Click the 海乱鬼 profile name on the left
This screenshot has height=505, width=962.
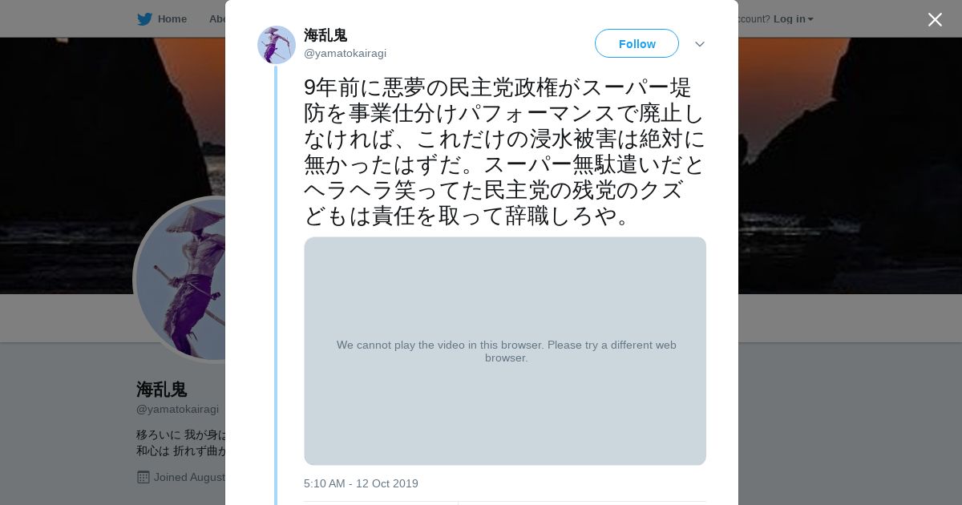click(162, 390)
